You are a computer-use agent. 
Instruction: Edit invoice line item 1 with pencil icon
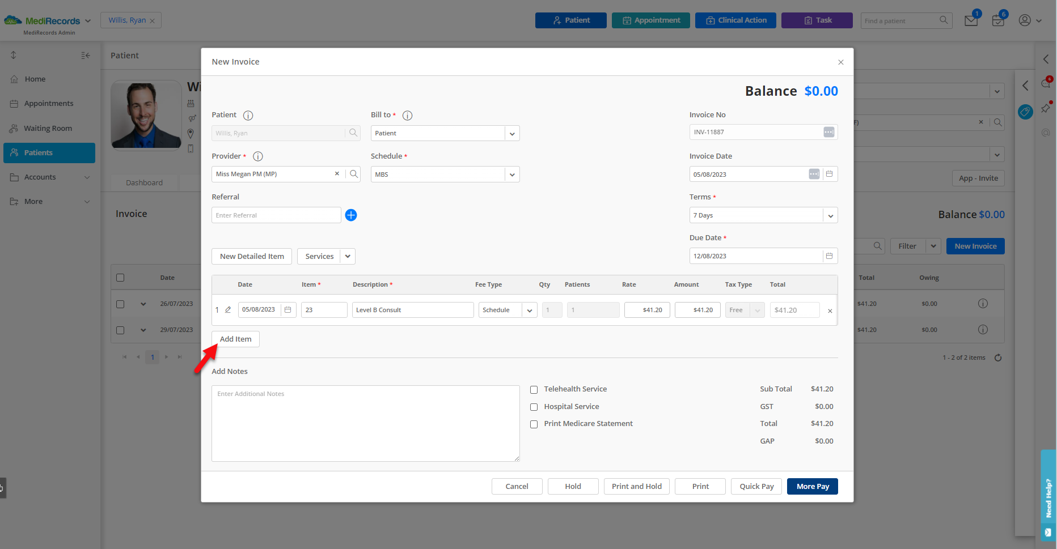pos(228,310)
